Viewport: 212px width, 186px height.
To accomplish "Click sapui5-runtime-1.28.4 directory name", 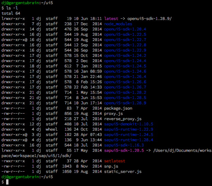I will pos(128,140).
